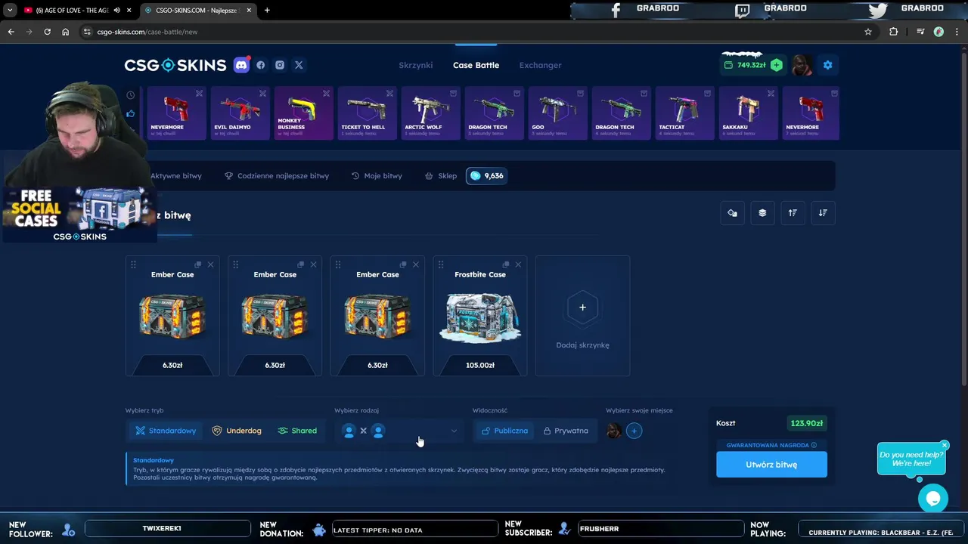Click the Utwórz bitwę button
The height and width of the screenshot is (544, 968).
(x=771, y=465)
